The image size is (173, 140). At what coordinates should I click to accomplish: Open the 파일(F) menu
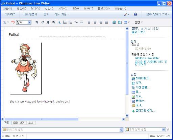click(7, 8)
